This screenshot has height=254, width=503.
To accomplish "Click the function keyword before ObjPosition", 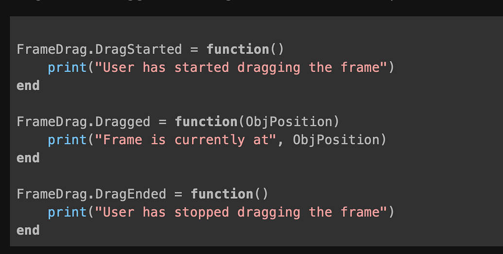I will tap(206, 122).
